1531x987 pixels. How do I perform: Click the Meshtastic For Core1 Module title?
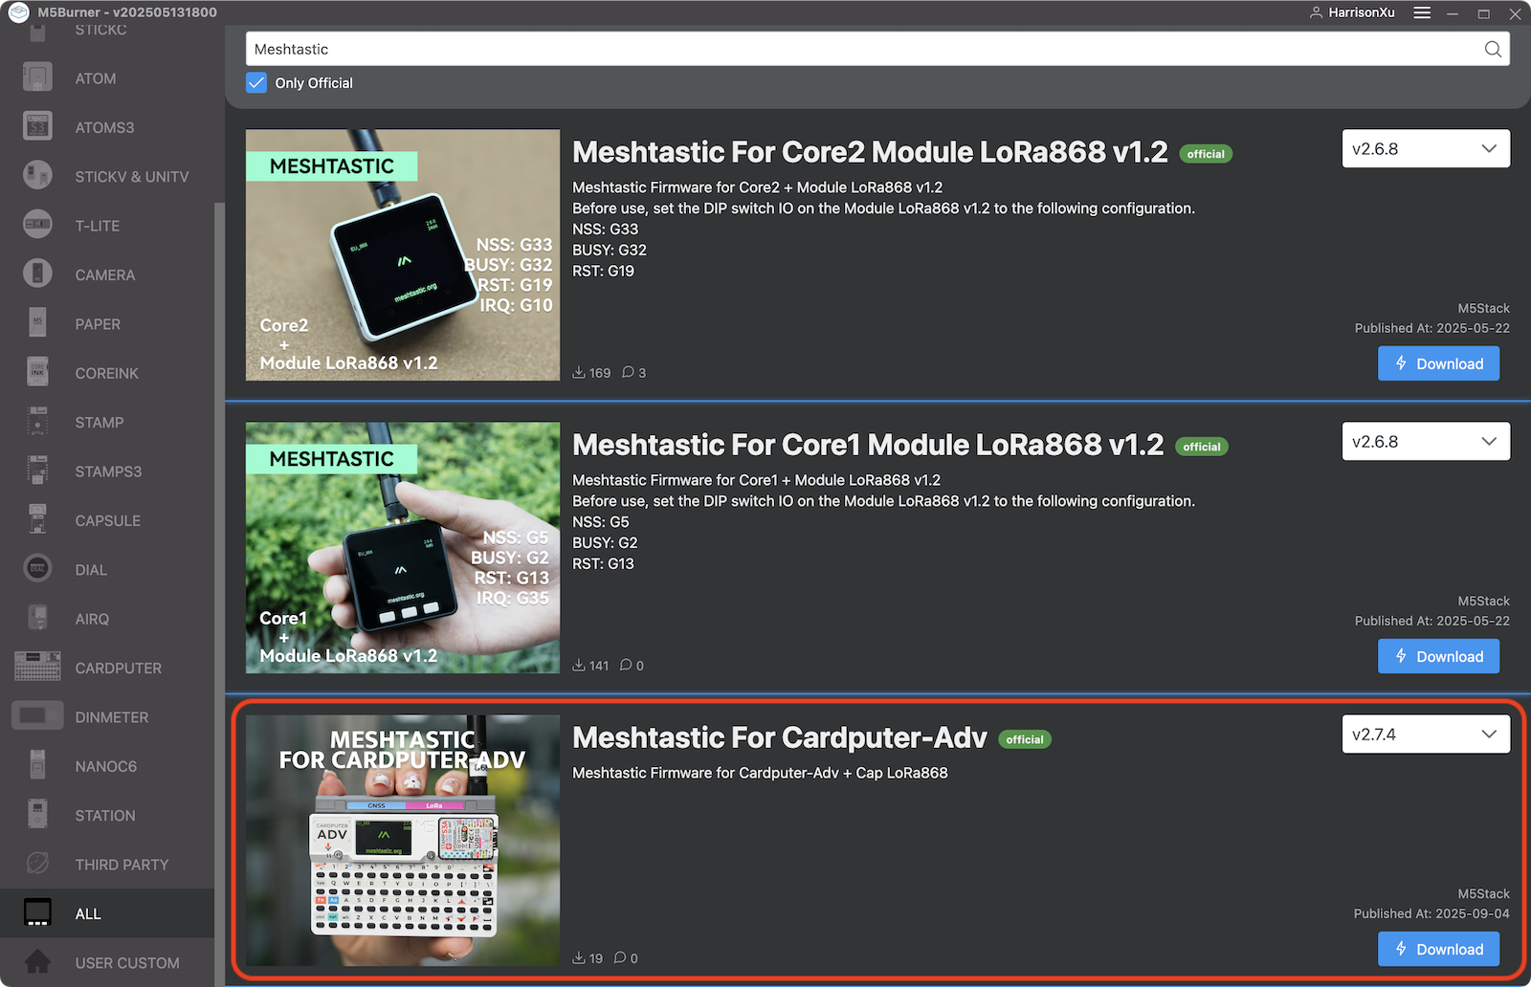868,445
